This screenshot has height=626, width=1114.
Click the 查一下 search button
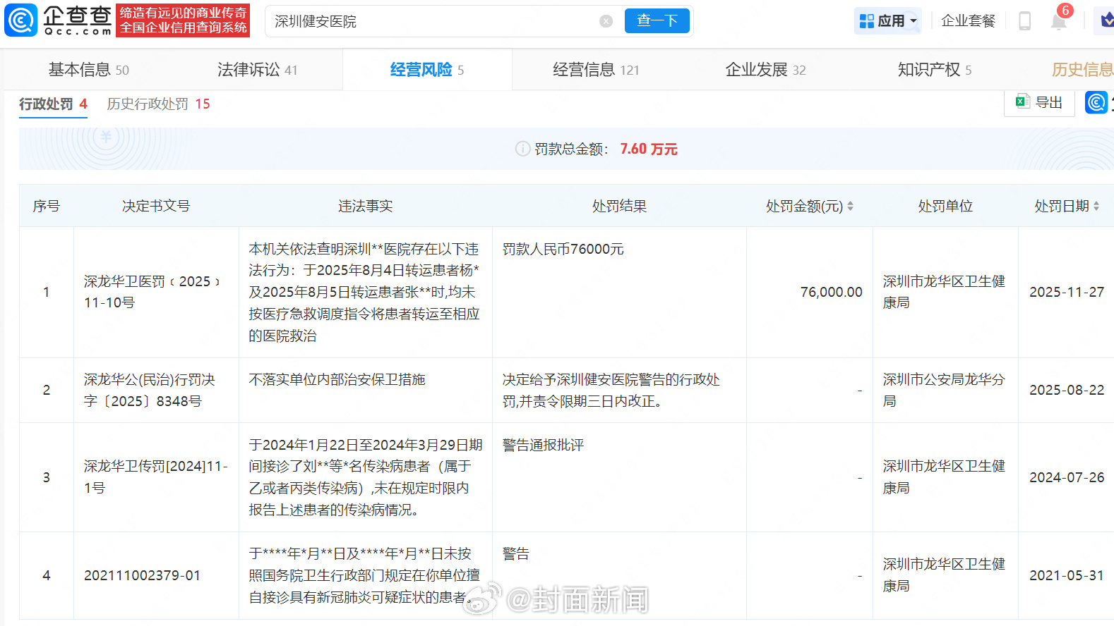tap(657, 21)
